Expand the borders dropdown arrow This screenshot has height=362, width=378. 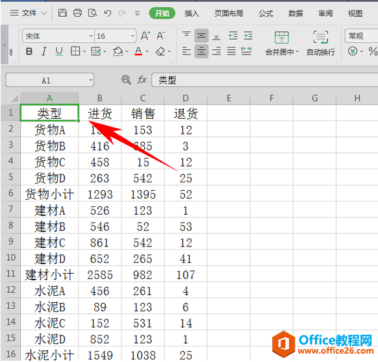pos(84,51)
